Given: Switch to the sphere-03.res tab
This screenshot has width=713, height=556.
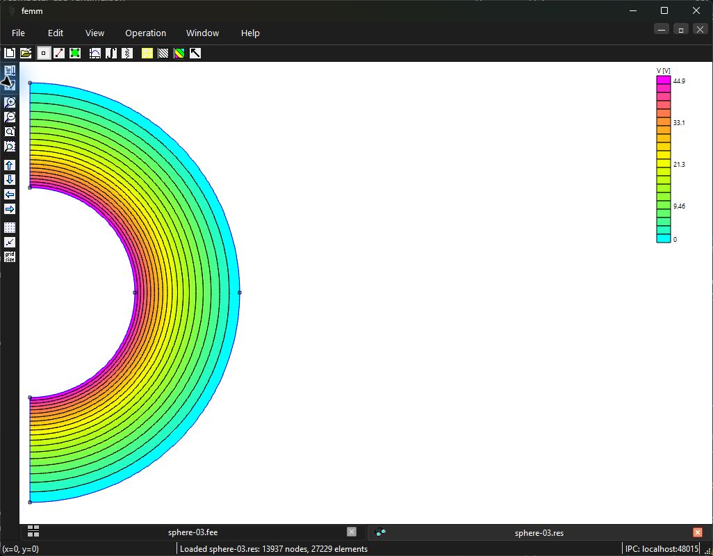Looking at the screenshot, I should coord(539,533).
